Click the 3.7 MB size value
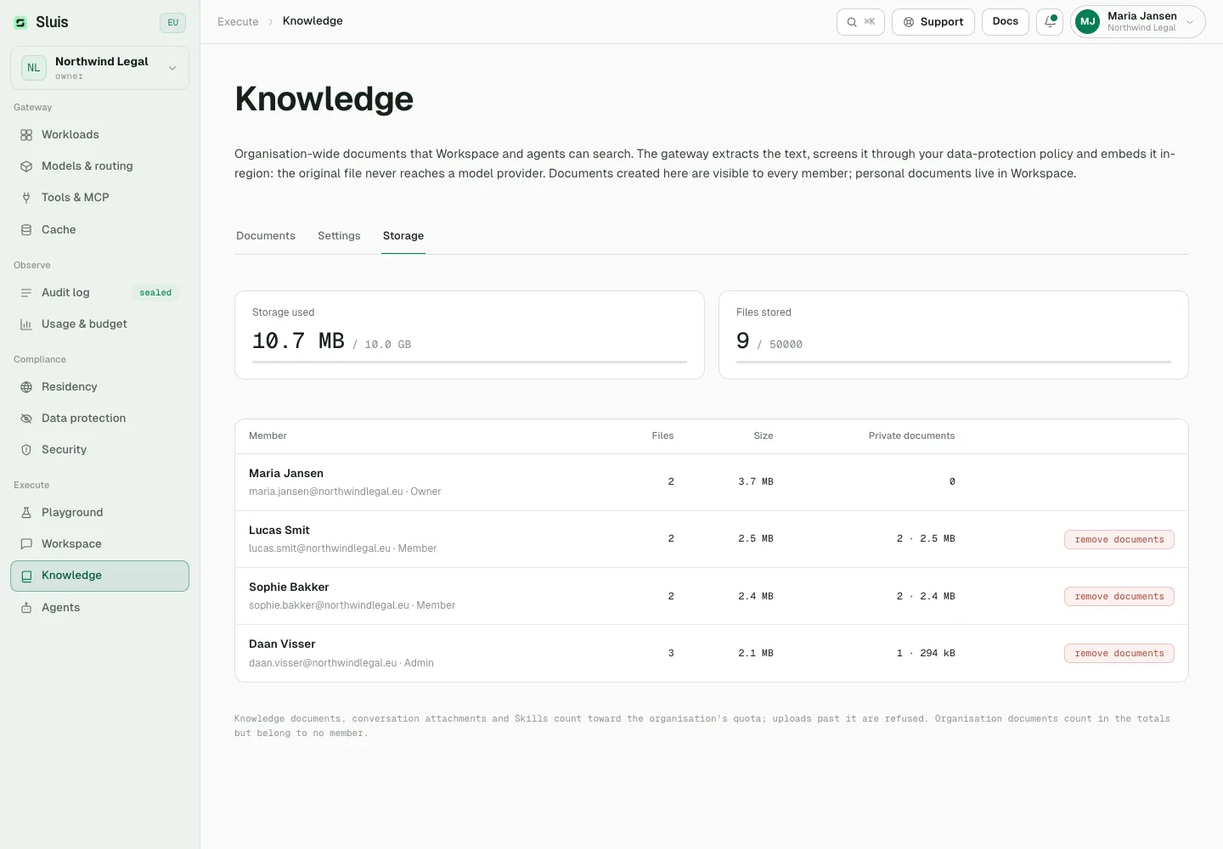 tap(756, 482)
